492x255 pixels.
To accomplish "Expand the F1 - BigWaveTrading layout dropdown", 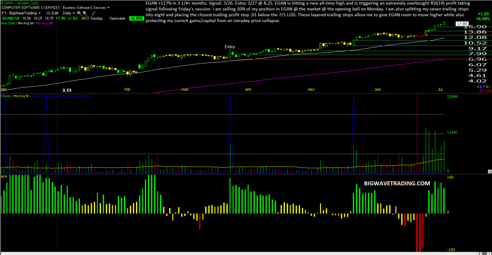I will coord(21,13).
